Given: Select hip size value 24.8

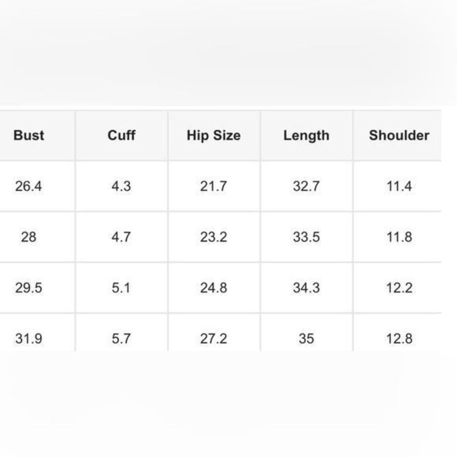Looking at the screenshot, I should [x=213, y=288].
